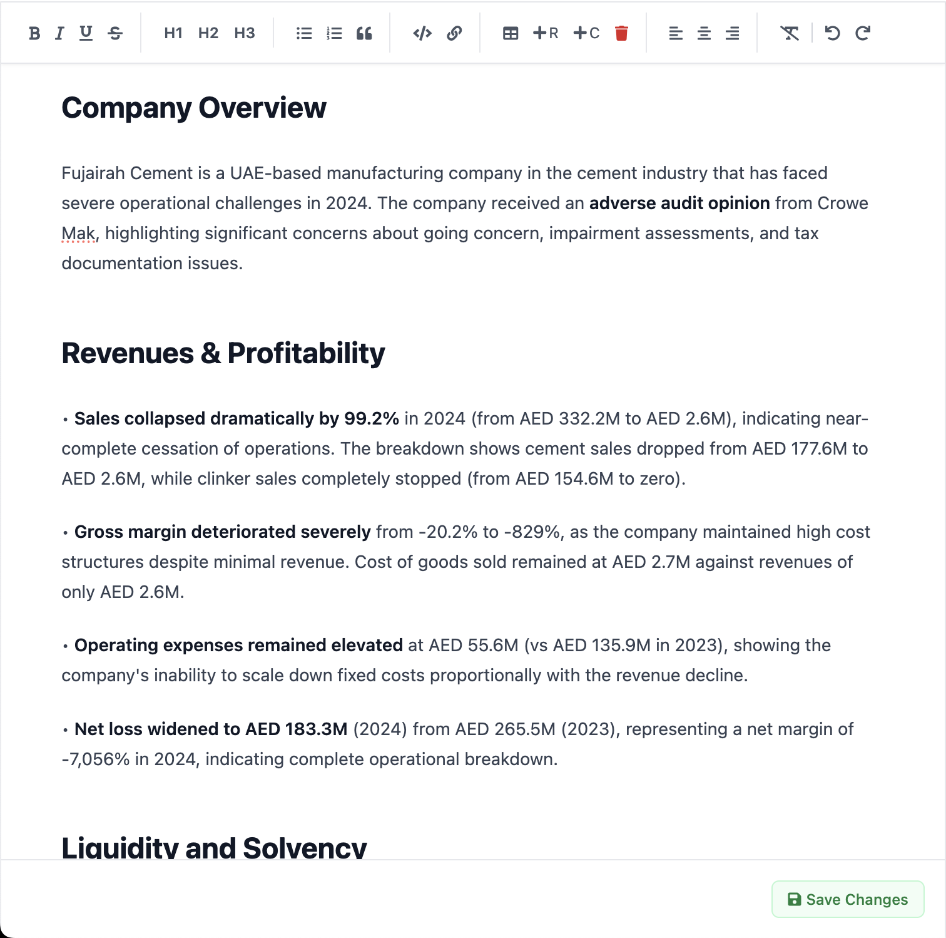Toggle bold formatting
946x938 pixels.
(33, 33)
